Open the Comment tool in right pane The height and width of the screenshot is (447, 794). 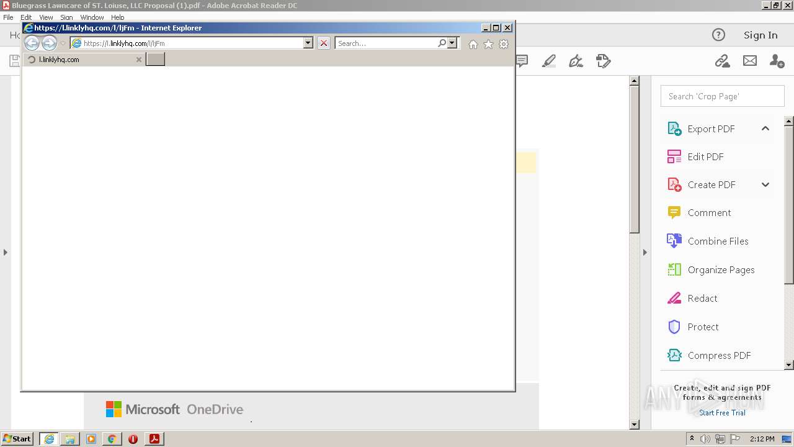709,212
